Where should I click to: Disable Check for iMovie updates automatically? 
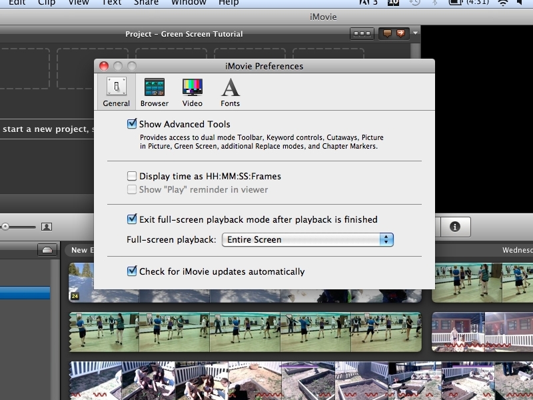(132, 271)
